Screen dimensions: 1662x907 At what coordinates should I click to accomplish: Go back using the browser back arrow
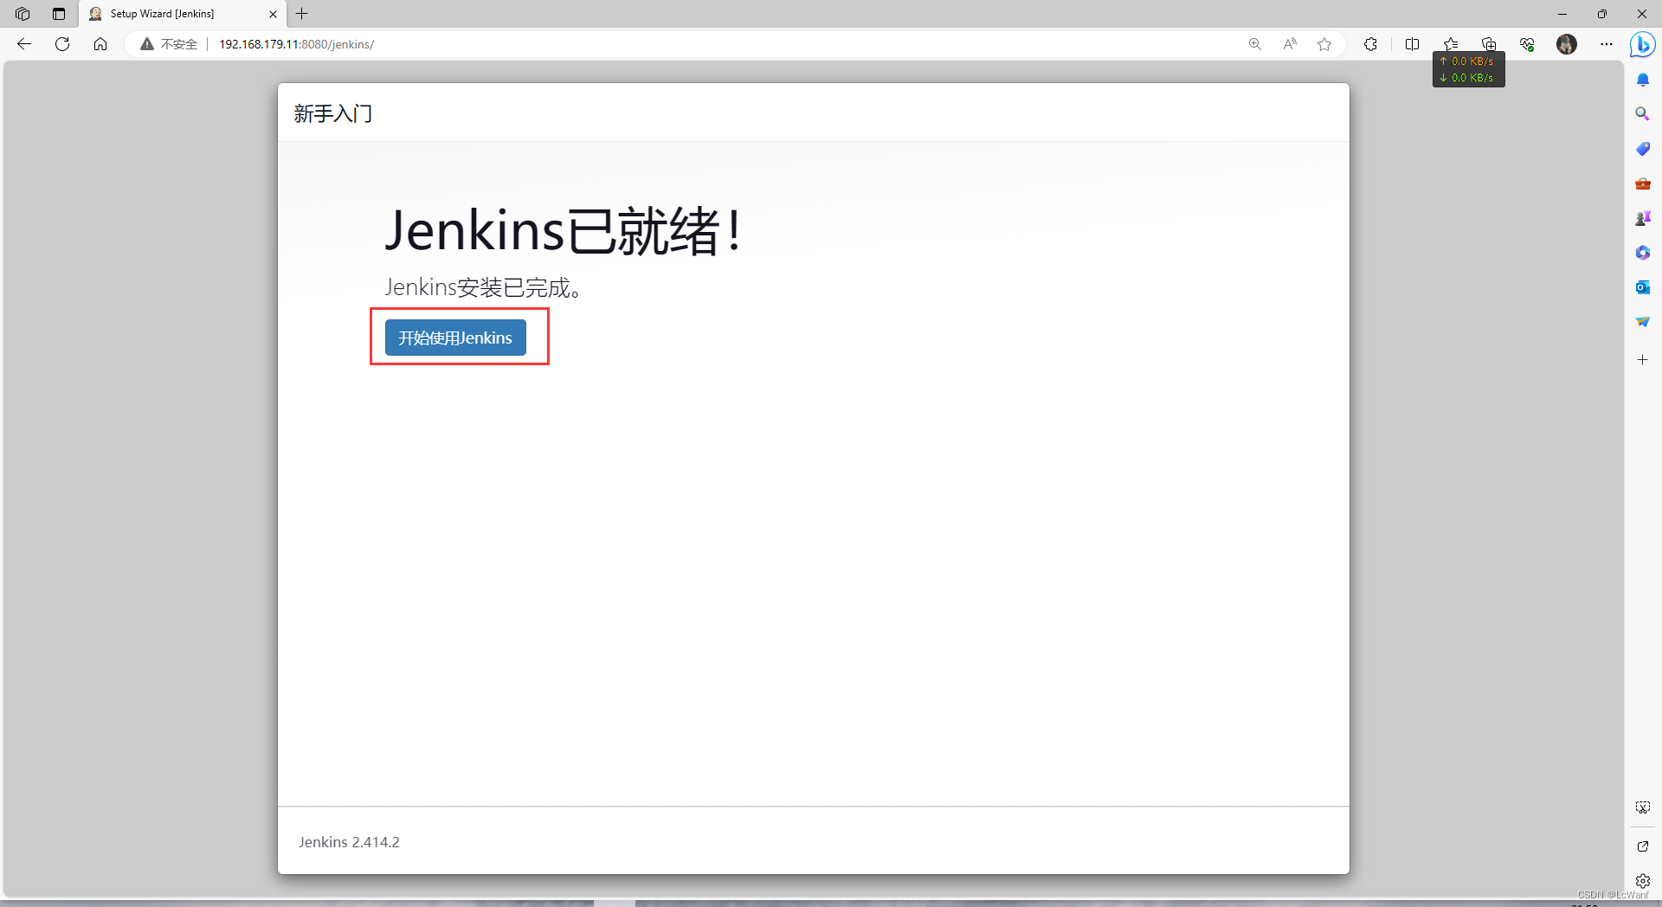(x=24, y=44)
